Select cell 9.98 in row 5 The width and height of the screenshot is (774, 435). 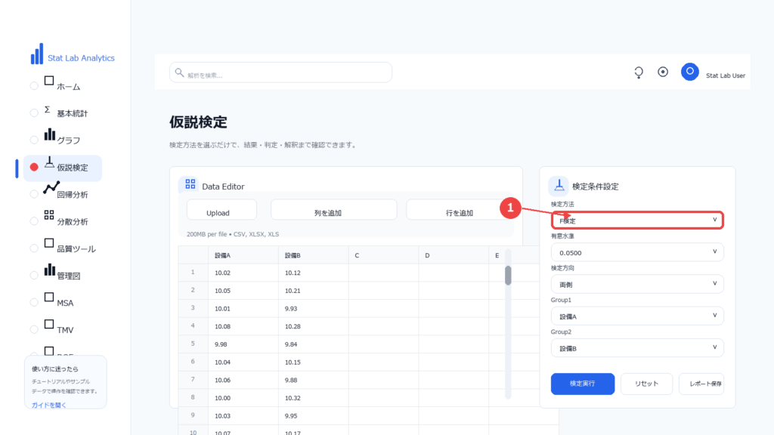[x=243, y=344]
